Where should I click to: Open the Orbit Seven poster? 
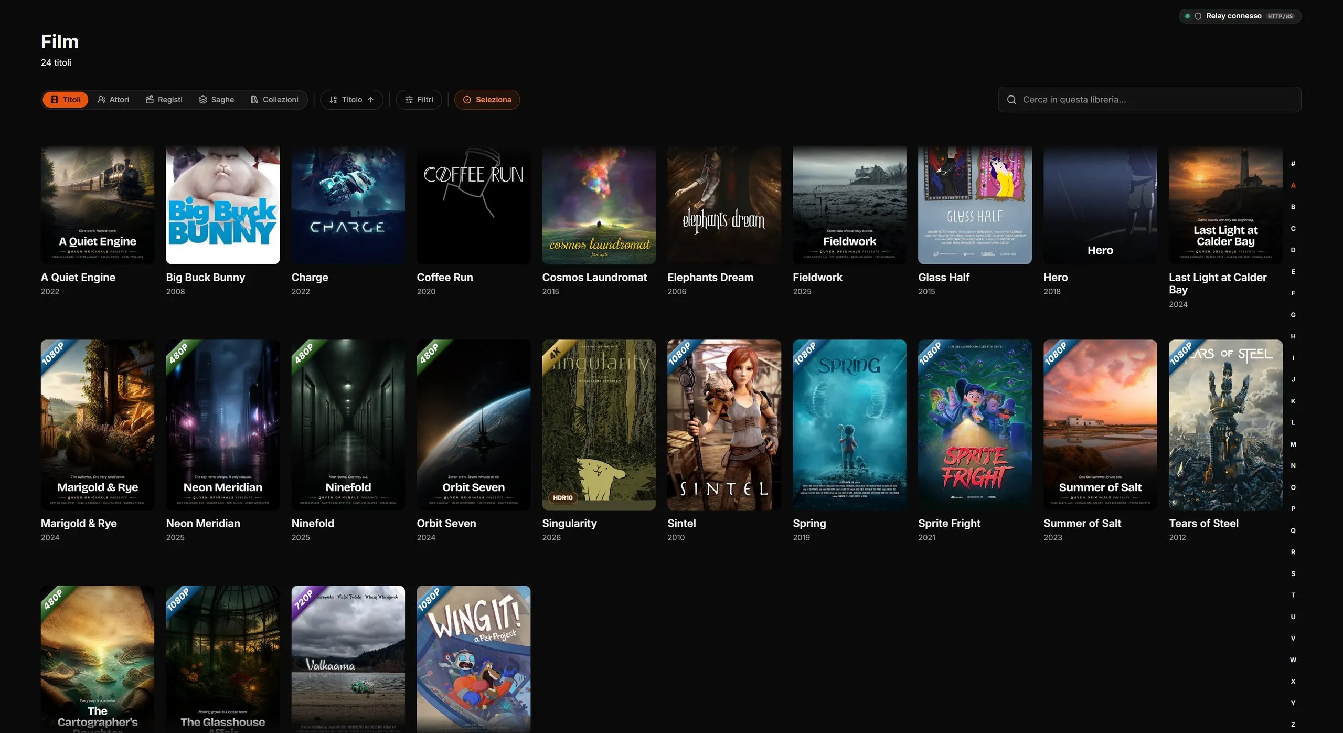(x=473, y=425)
